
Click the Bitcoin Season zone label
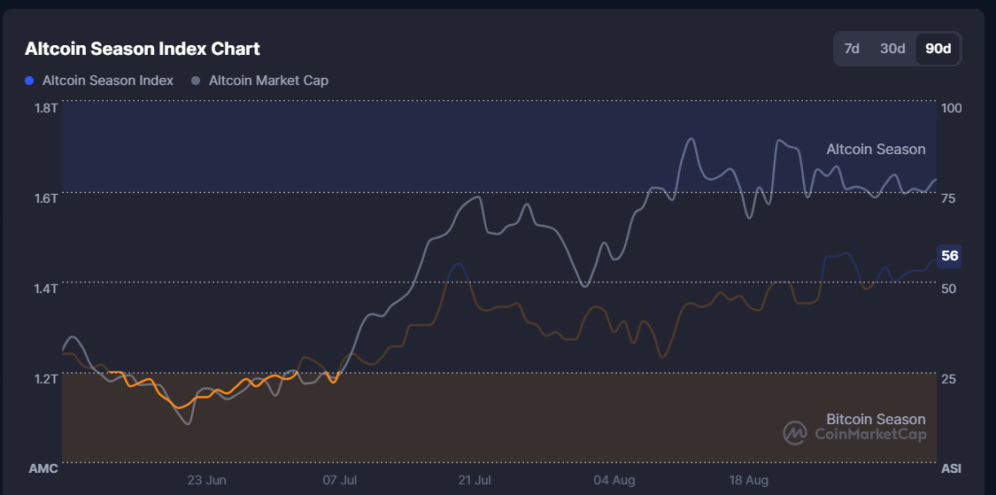[x=876, y=419]
